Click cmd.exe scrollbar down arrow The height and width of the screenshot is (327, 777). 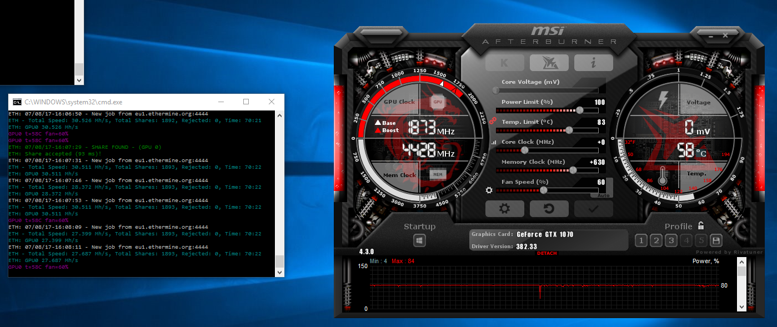[279, 272]
